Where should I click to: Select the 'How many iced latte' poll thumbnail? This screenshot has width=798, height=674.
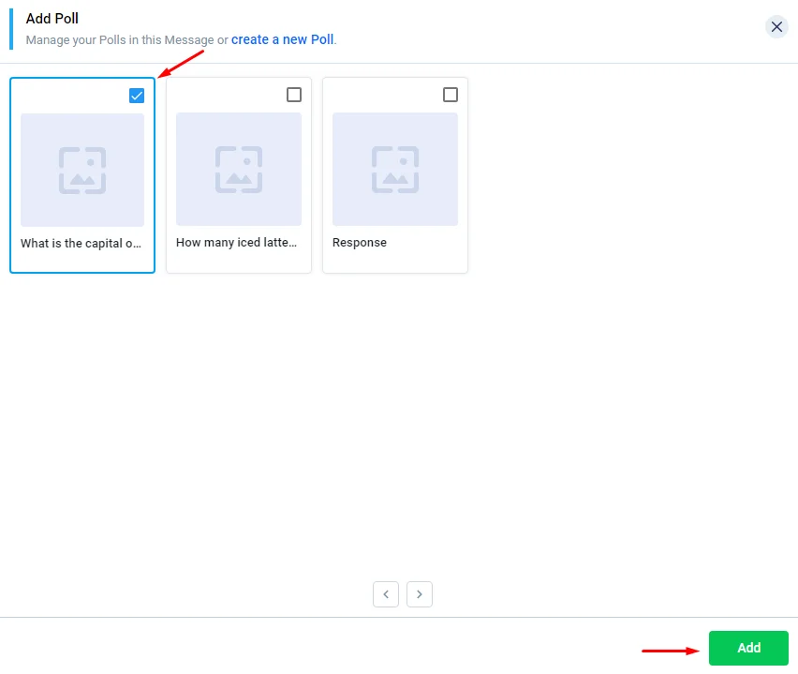pos(239,169)
